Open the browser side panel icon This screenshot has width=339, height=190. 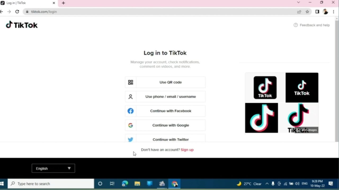[x=317, y=12]
